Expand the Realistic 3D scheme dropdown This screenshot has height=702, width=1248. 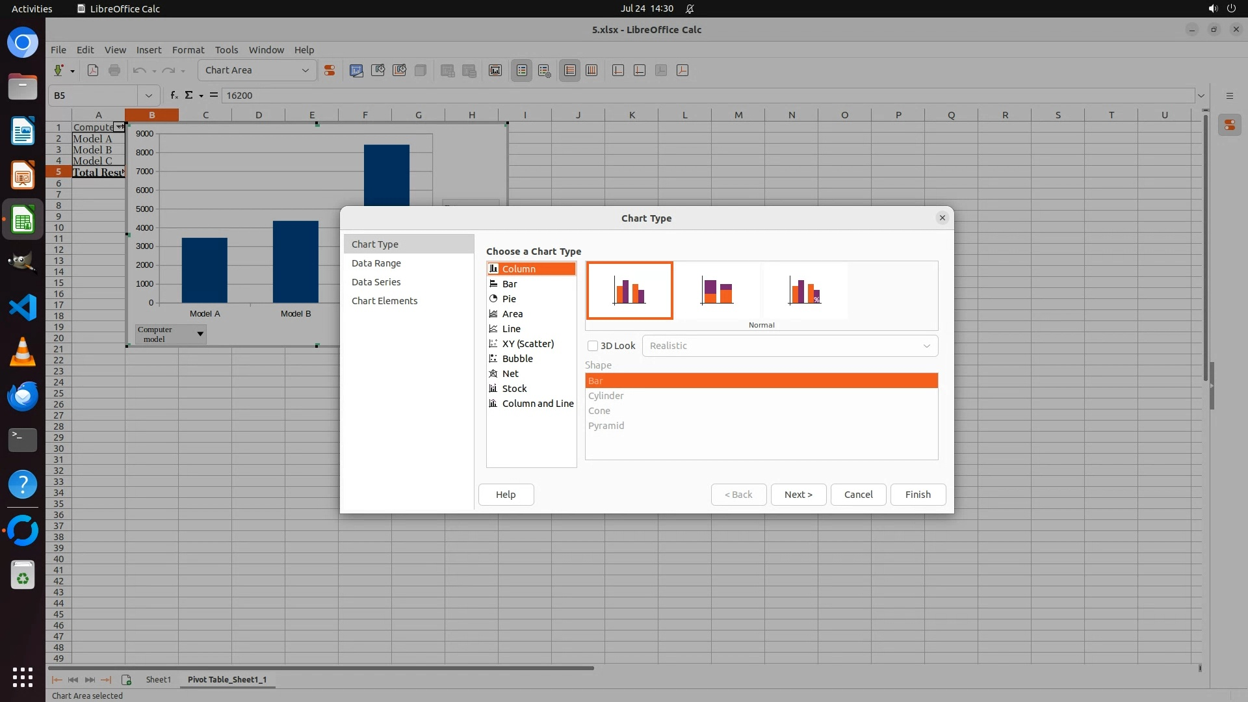click(926, 346)
